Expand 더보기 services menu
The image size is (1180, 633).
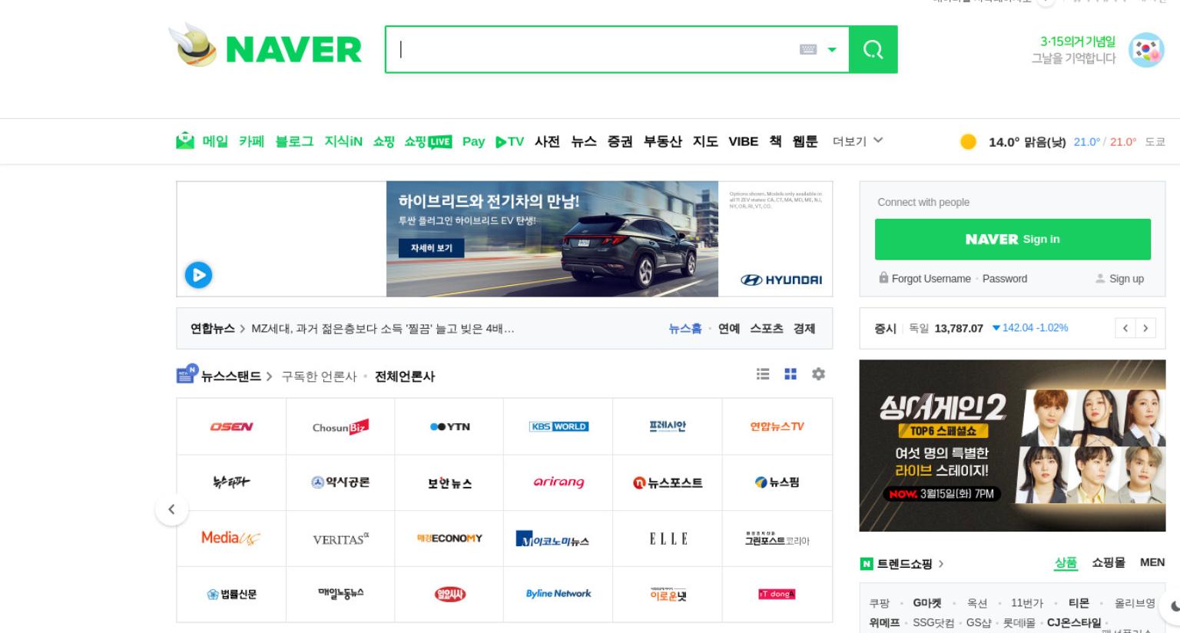point(857,141)
